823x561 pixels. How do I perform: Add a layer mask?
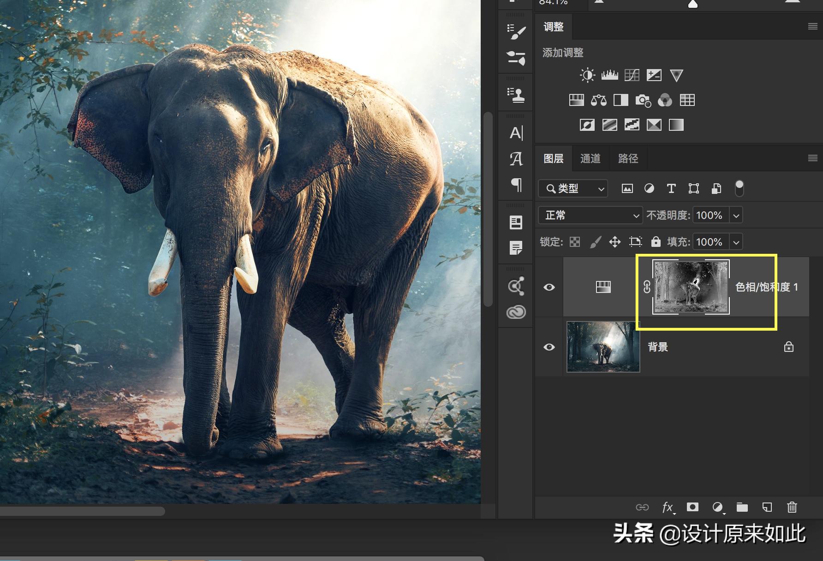[x=692, y=507]
